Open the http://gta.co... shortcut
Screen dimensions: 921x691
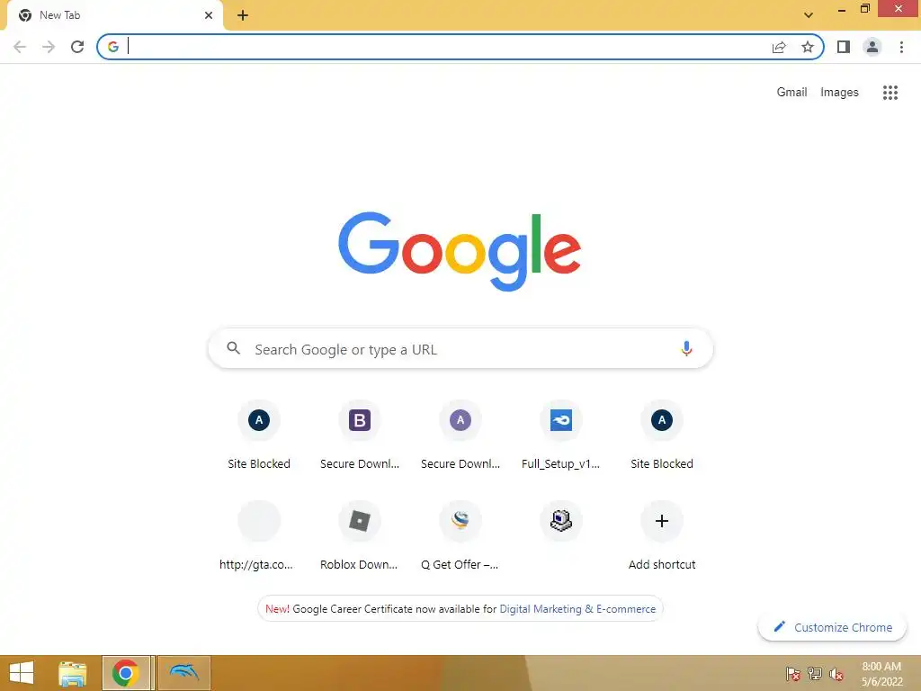(x=259, y=536)
